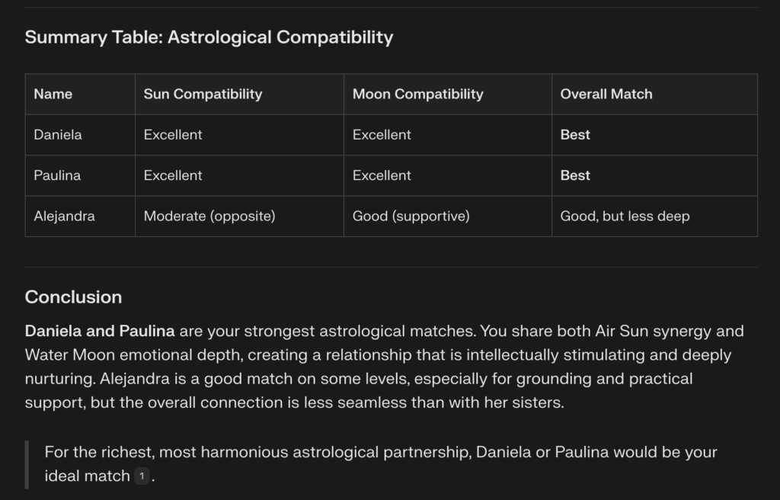Click the Good (supportive) table cell

click(x=448, y=216)
